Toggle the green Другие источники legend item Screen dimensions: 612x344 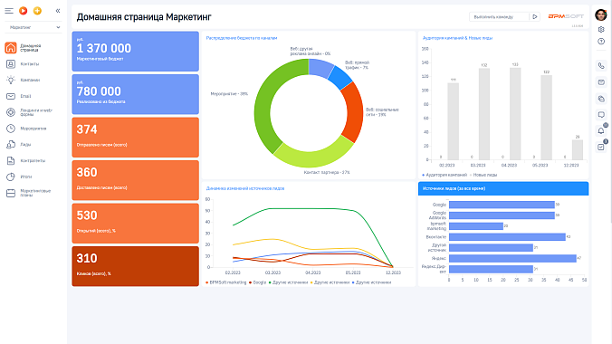coord(288,282)
